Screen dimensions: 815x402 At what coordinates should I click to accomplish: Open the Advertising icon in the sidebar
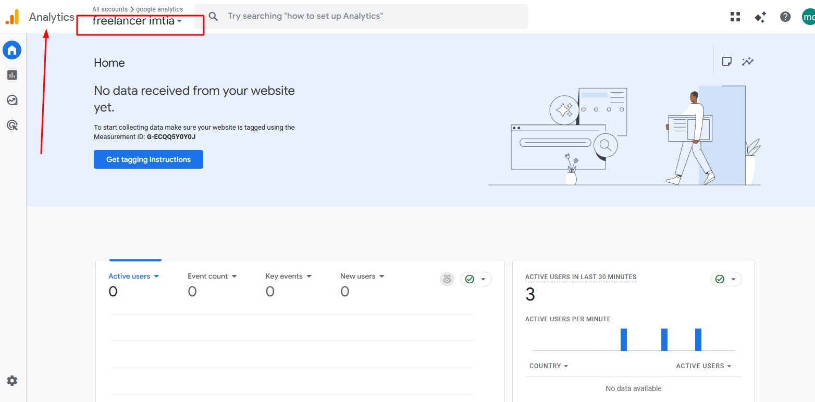pyautogui.click(x=11, y=125)
